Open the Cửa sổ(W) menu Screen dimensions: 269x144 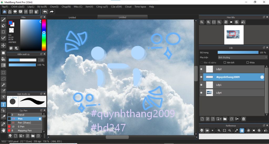[116, 7]
